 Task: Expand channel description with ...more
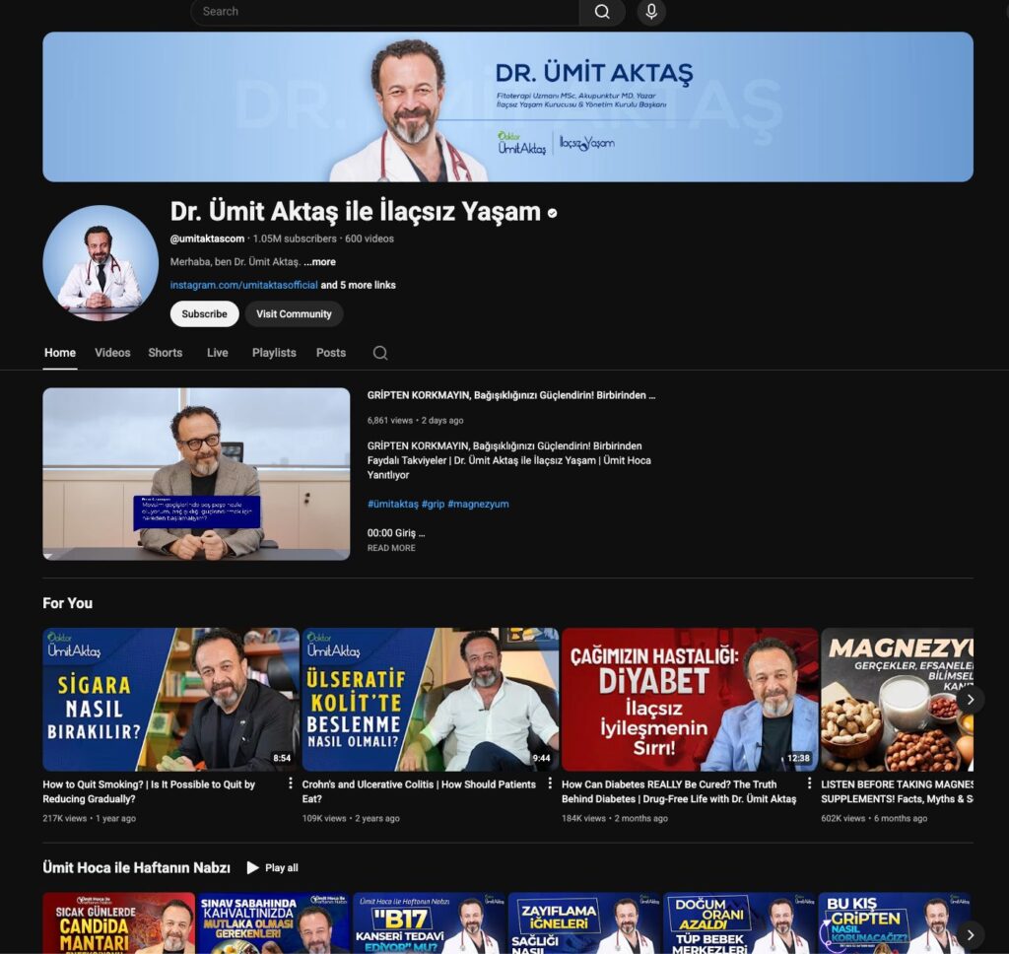coord(319,262)
